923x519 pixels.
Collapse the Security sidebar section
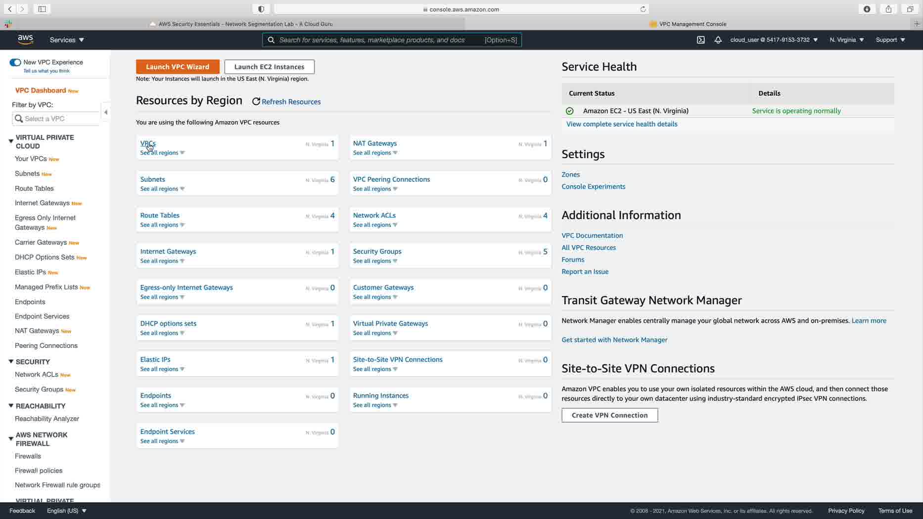click(x=11, y=362)
